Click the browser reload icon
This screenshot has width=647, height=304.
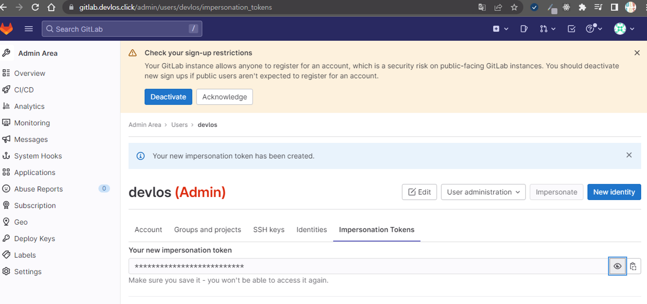[x=35, y=7]
